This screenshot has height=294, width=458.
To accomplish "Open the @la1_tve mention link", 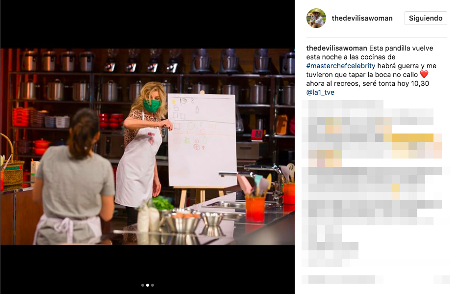I will pos(320,92).
